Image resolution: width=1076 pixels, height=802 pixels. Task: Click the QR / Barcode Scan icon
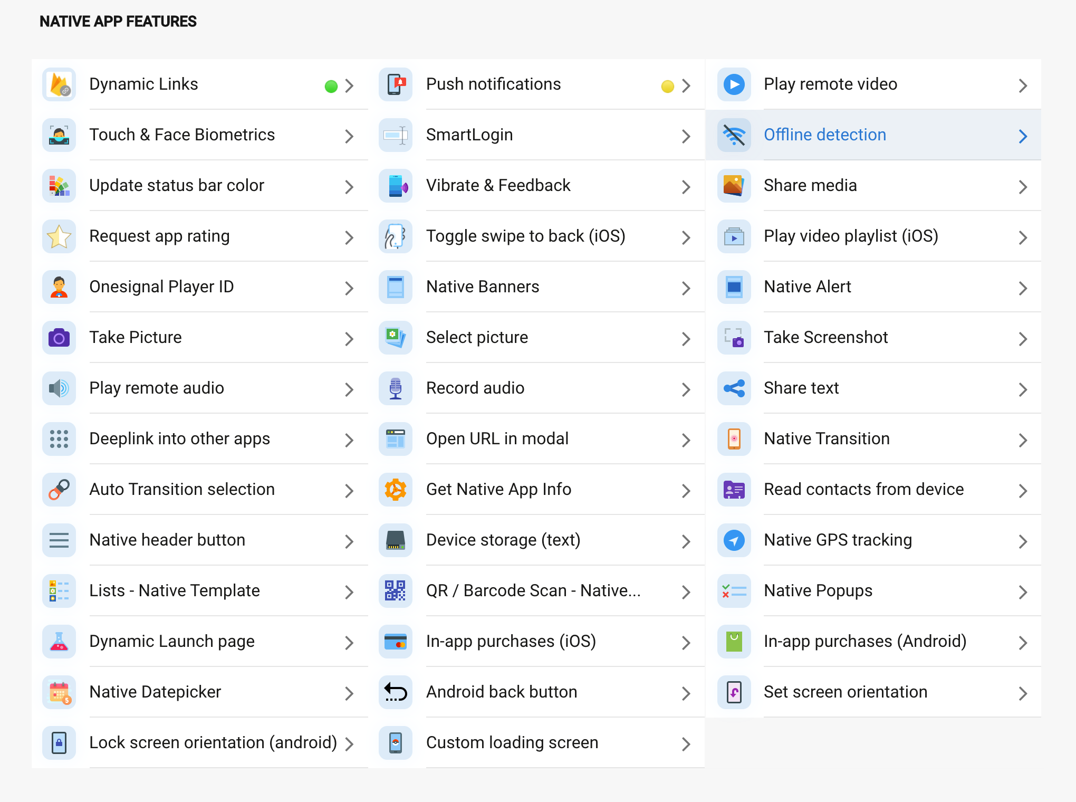tap(396, 591)
